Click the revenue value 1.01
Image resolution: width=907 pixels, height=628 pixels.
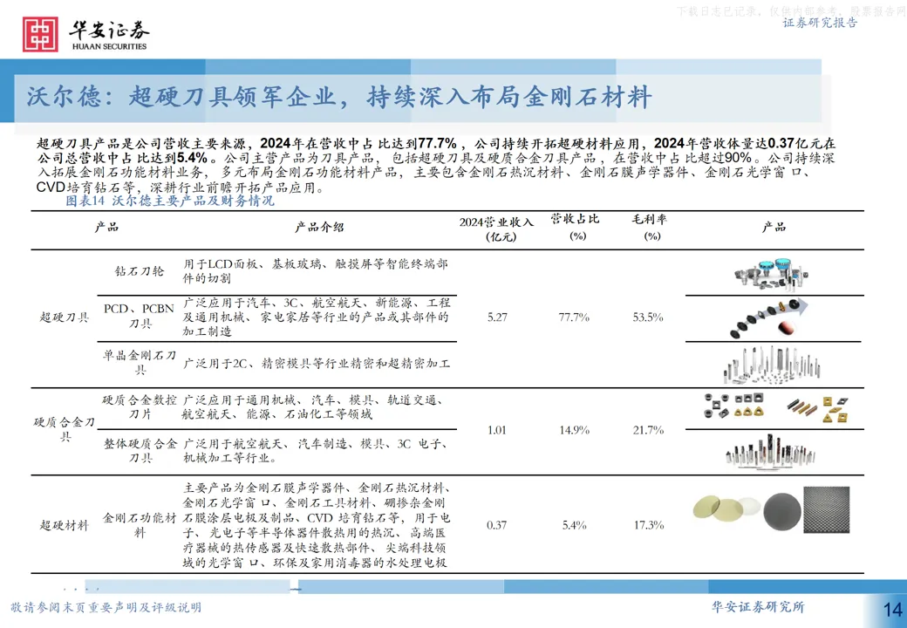[496, 430]
